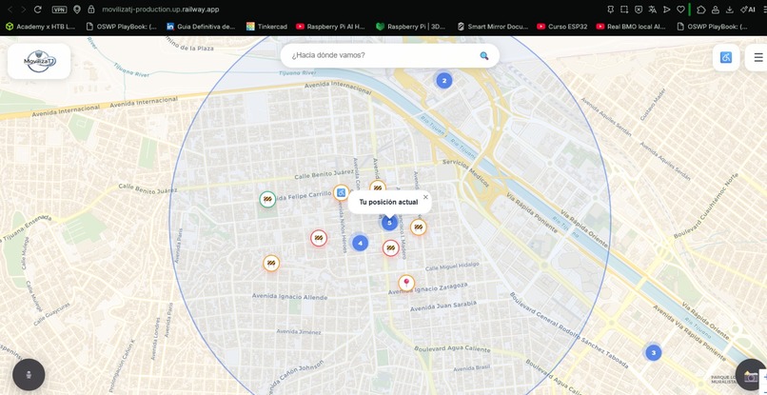The width and height of the screenshot is (767, 395).
Task: Go back with the browser back arrow
Action: point(10,10)
